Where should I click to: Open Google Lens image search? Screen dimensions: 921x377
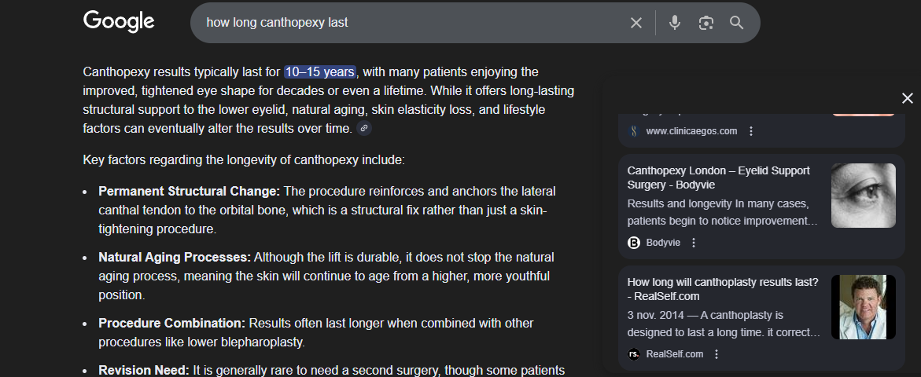click(x=706, y=23)
